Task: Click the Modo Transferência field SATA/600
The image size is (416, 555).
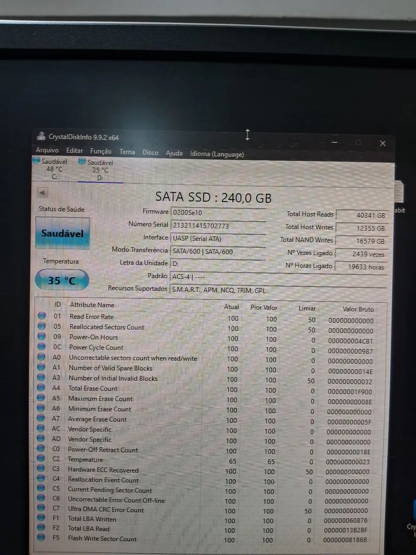Action: [218, 251]
